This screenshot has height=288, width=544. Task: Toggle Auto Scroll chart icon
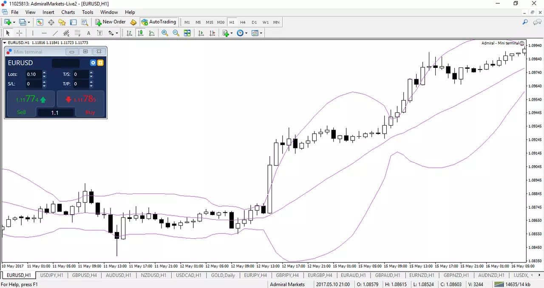tap(201, 33)
